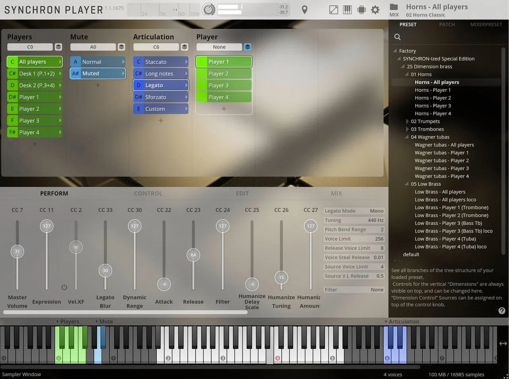Collapse the 04 Wagner tubas branch
This screenshot has height=379, width=509.
pos(406,137)
